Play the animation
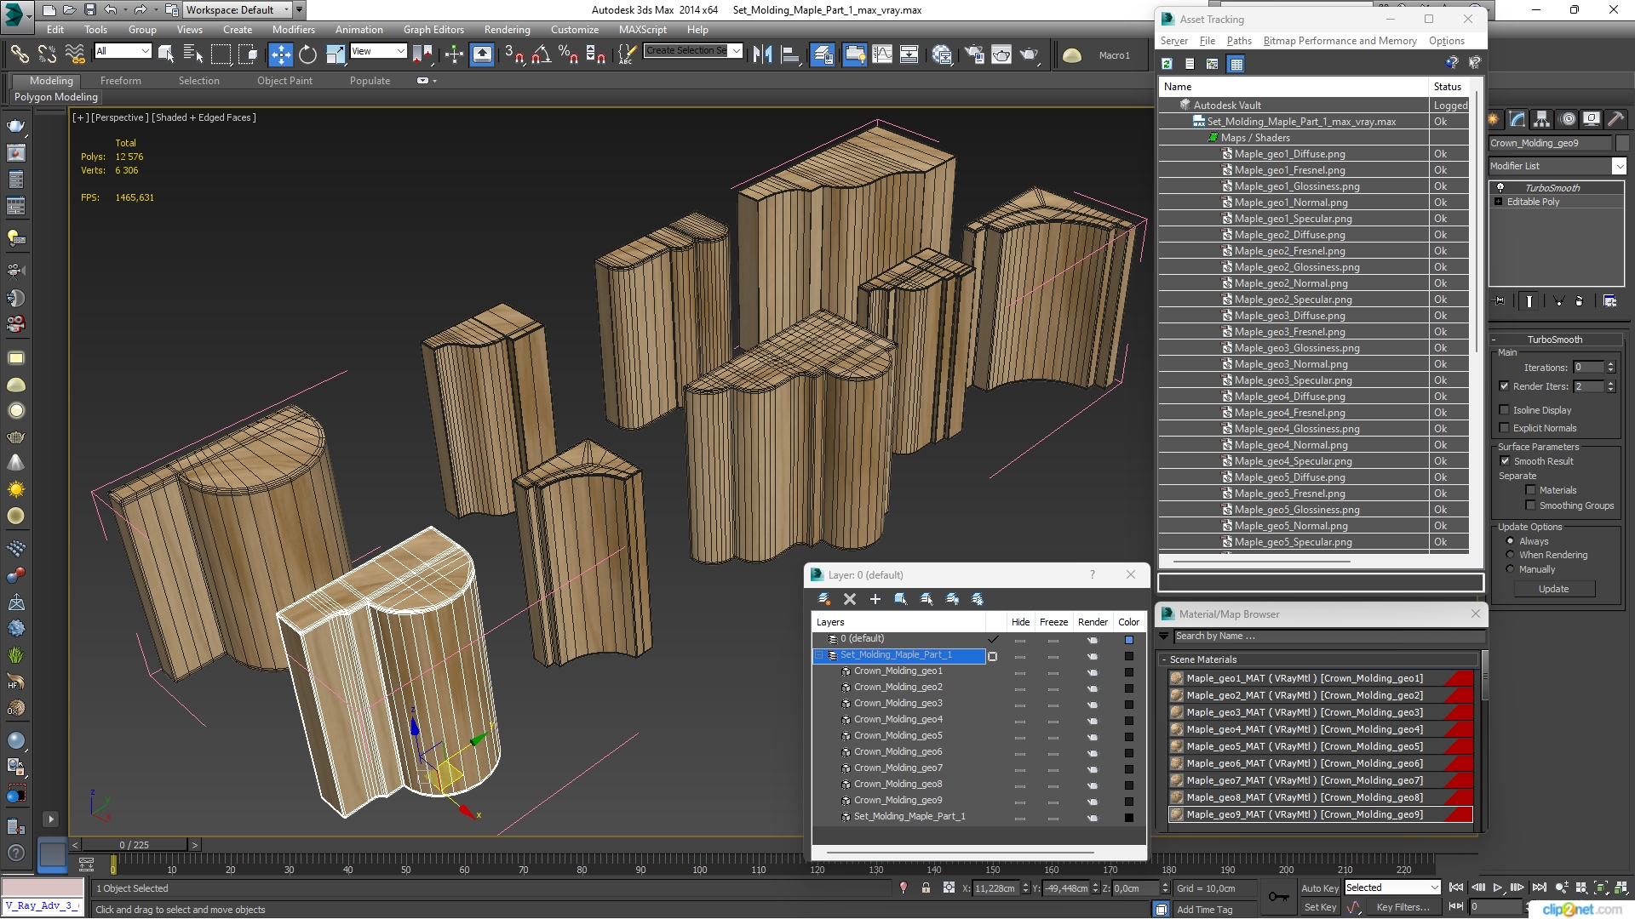This screenshot has width=1635, height=919. point(1497,888)
